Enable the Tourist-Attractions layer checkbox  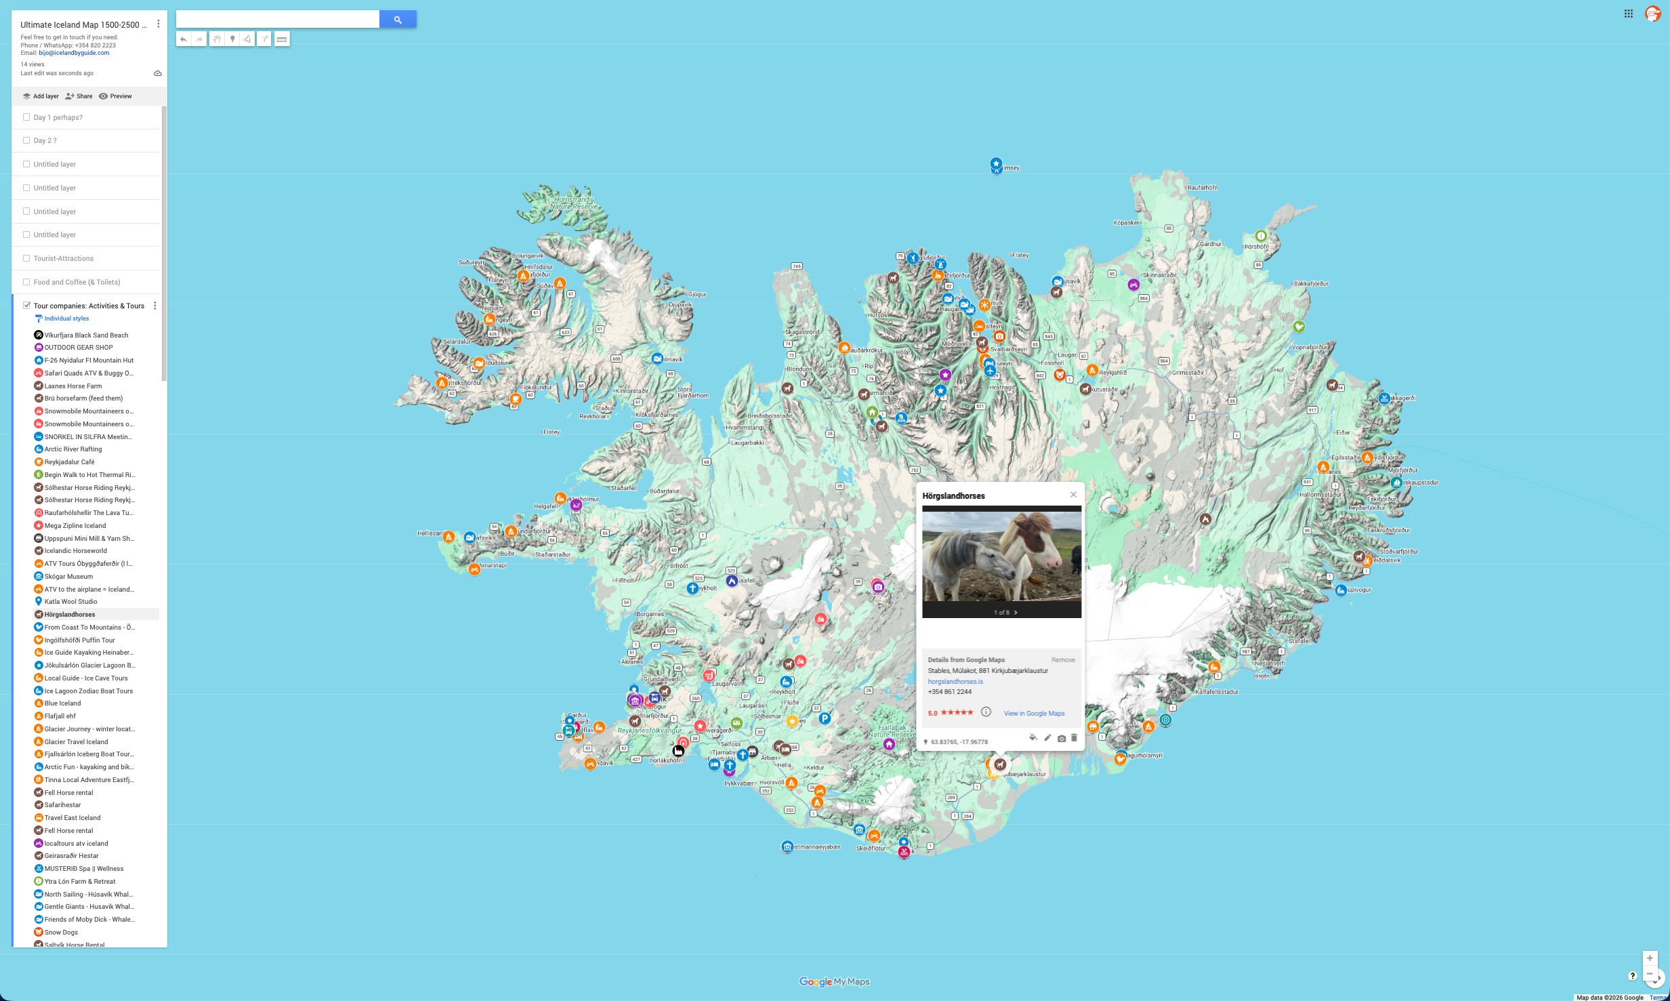pos(26,258)
